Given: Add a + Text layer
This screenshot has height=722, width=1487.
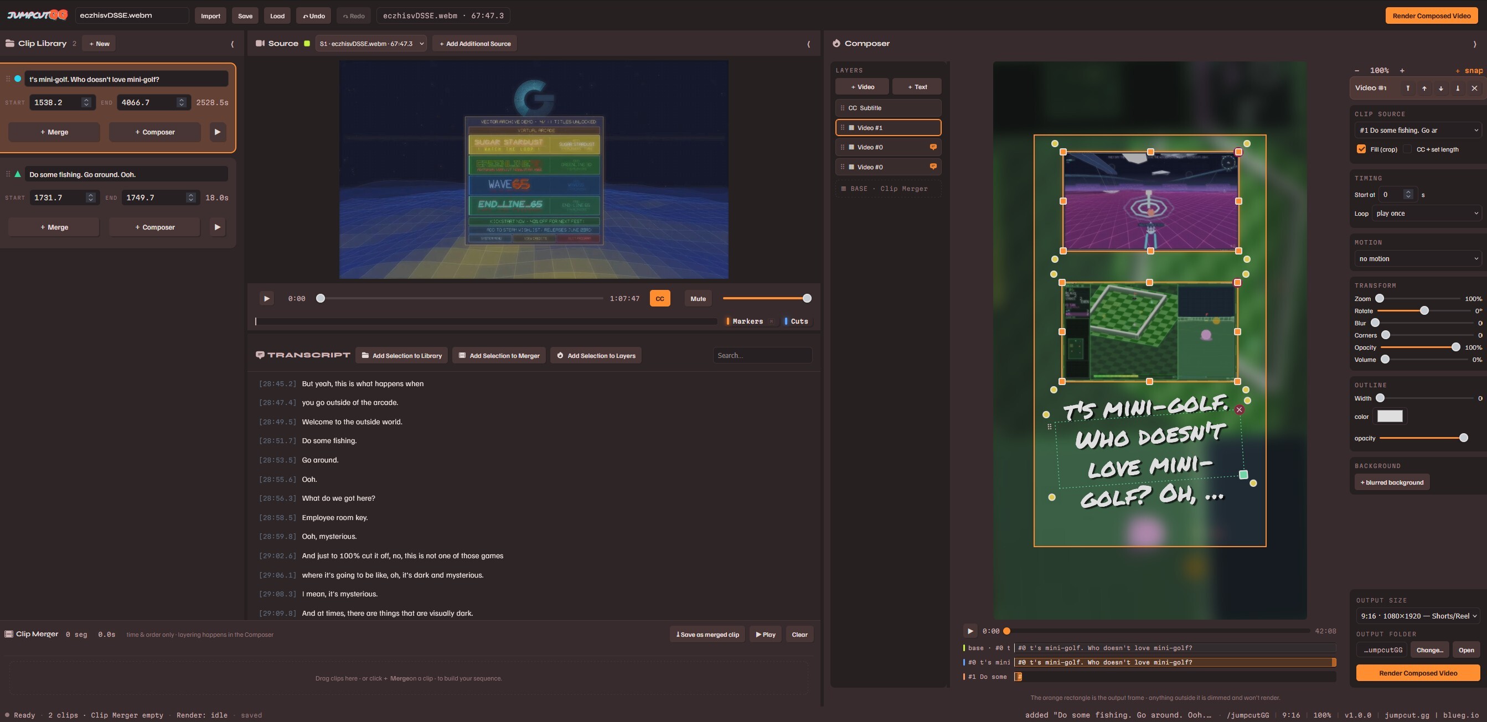Looking at the screenshot, I should click(x=917, y=86).
